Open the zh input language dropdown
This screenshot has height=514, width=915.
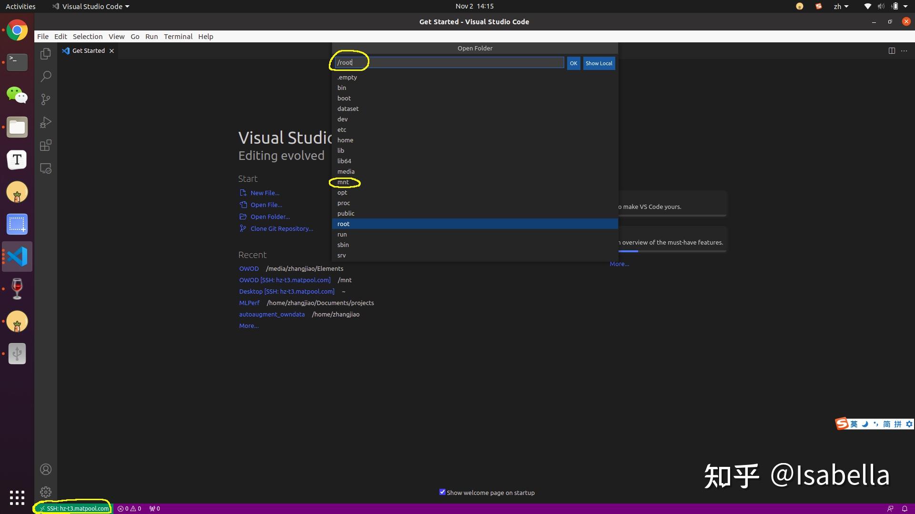[x=841, y=6]
